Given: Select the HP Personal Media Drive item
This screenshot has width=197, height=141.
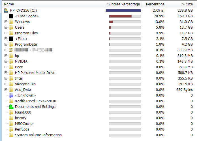Looking at the screenshot, I should click(35, 73).
